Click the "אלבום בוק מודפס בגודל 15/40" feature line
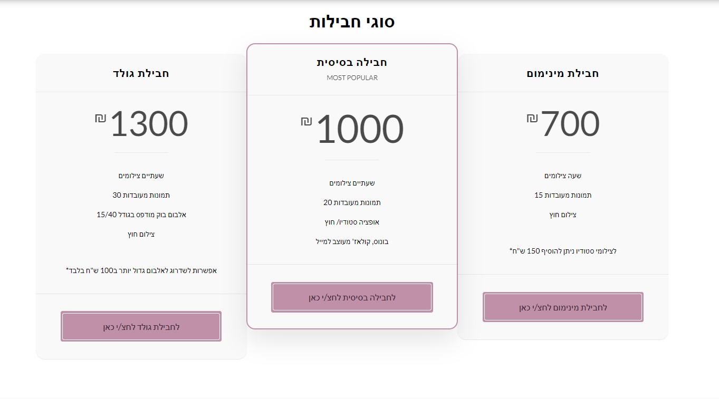 point(141,215)
